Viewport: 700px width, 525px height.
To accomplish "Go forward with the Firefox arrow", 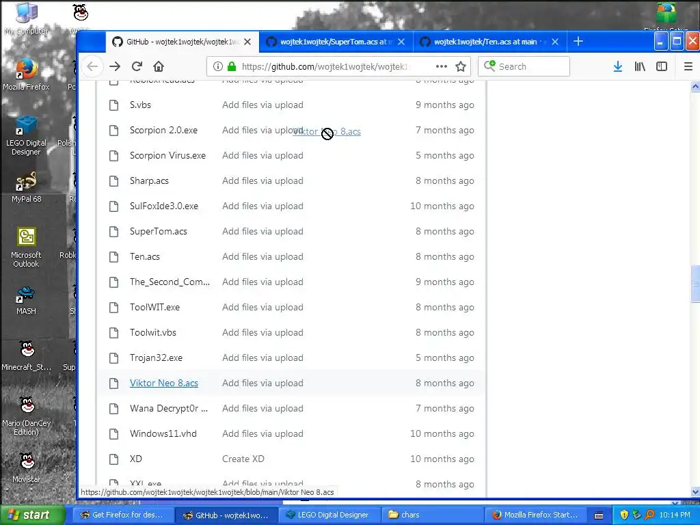I will point(115,66).
